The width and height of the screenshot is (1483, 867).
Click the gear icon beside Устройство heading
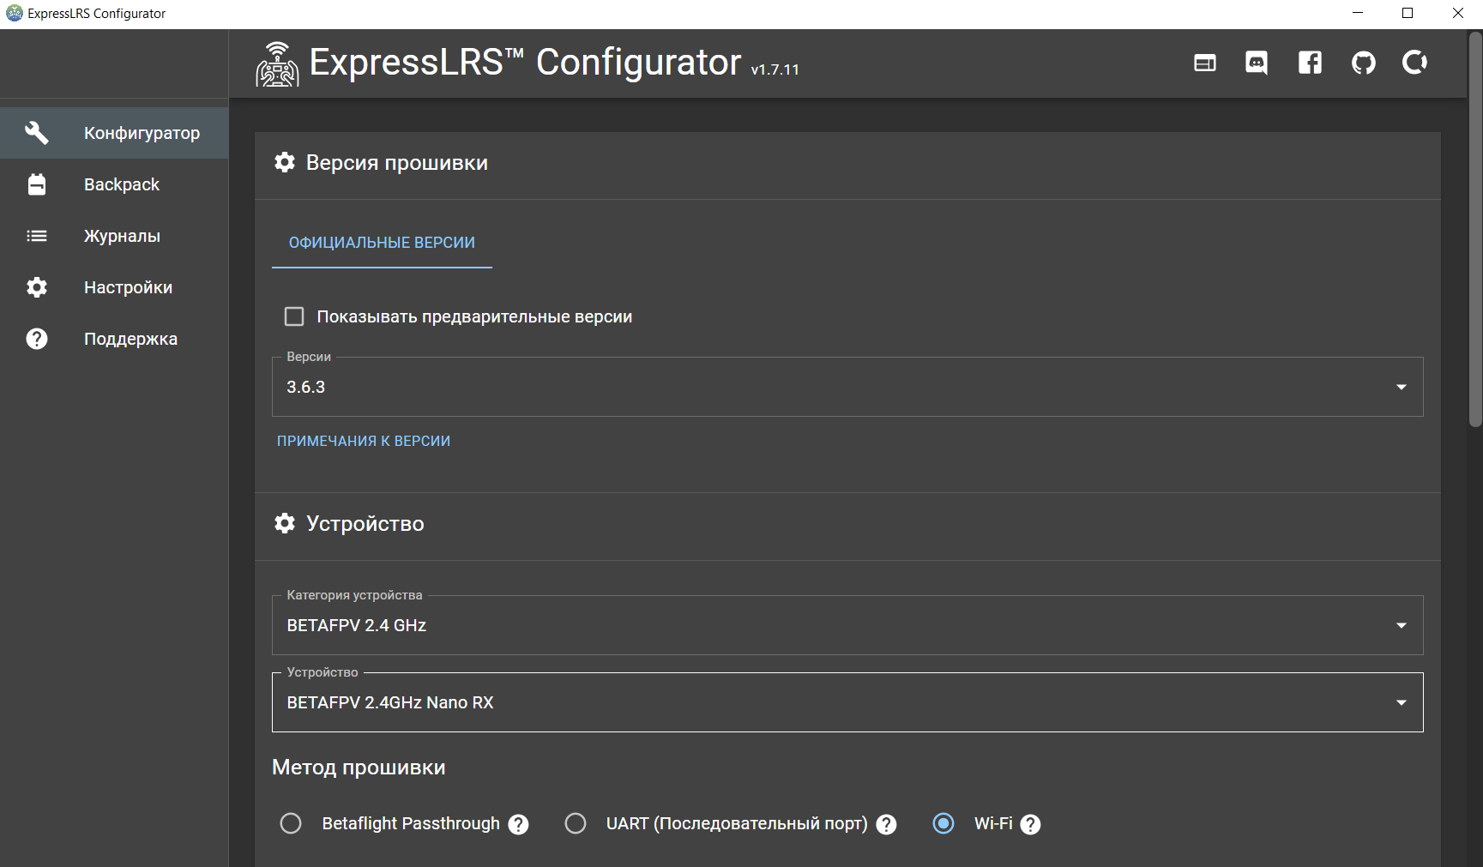point(285,523)
